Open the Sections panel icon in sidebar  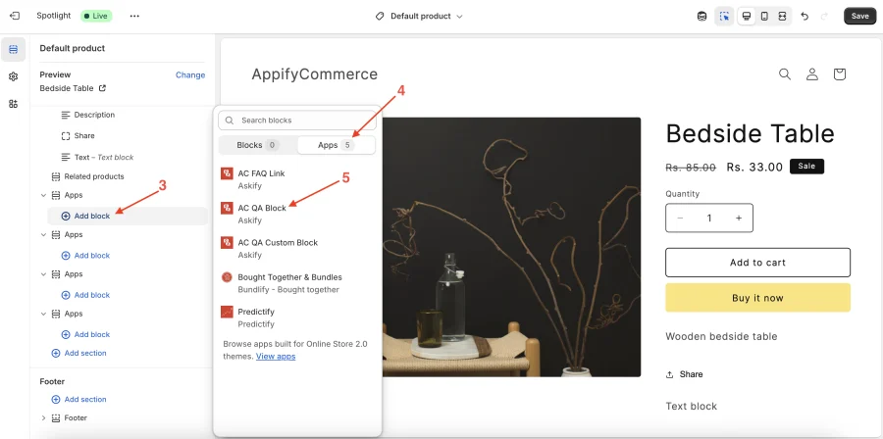click(14, 49)
